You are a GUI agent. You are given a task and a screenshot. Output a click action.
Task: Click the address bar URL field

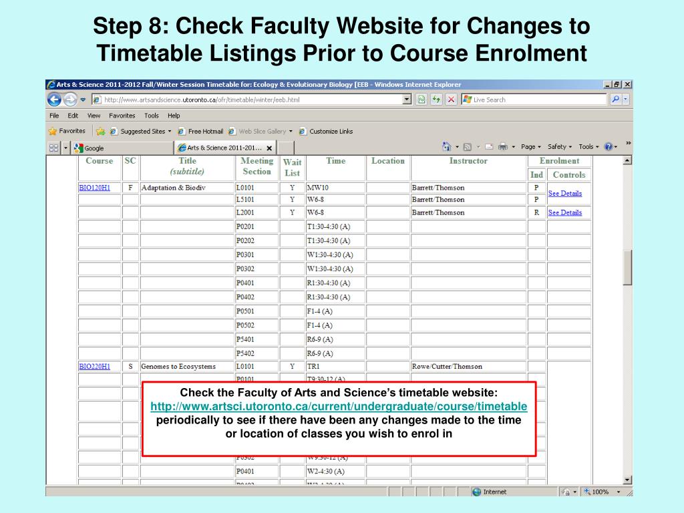(247, 100)
